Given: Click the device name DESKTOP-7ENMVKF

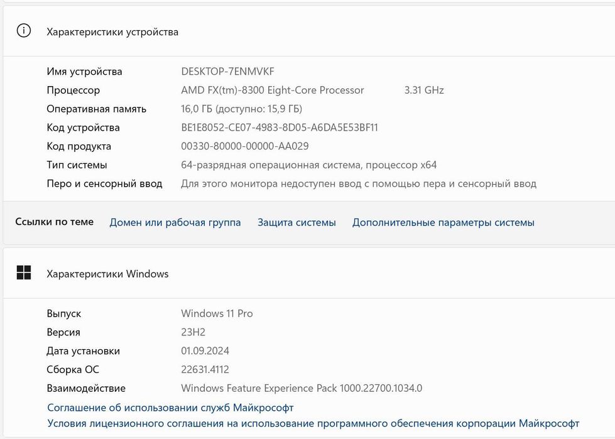Looking at the screenshot, I should 227,72.
